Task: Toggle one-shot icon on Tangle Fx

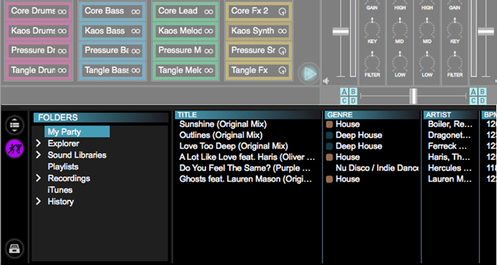Action: point(282,70)
